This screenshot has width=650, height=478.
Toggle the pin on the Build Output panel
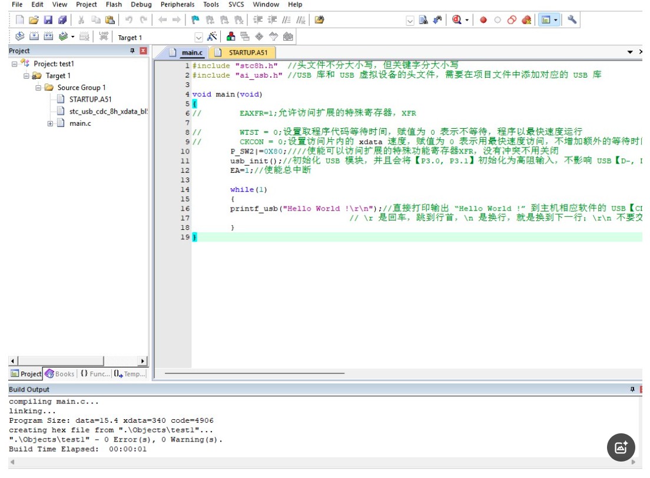pyautogui.click(x=632, y=389)
